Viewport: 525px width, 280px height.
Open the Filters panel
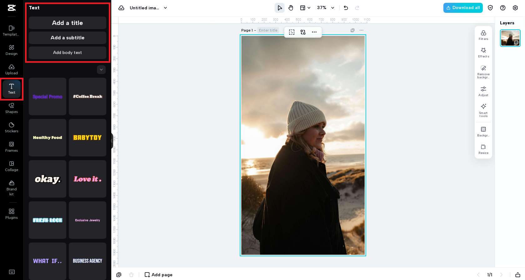483,35
